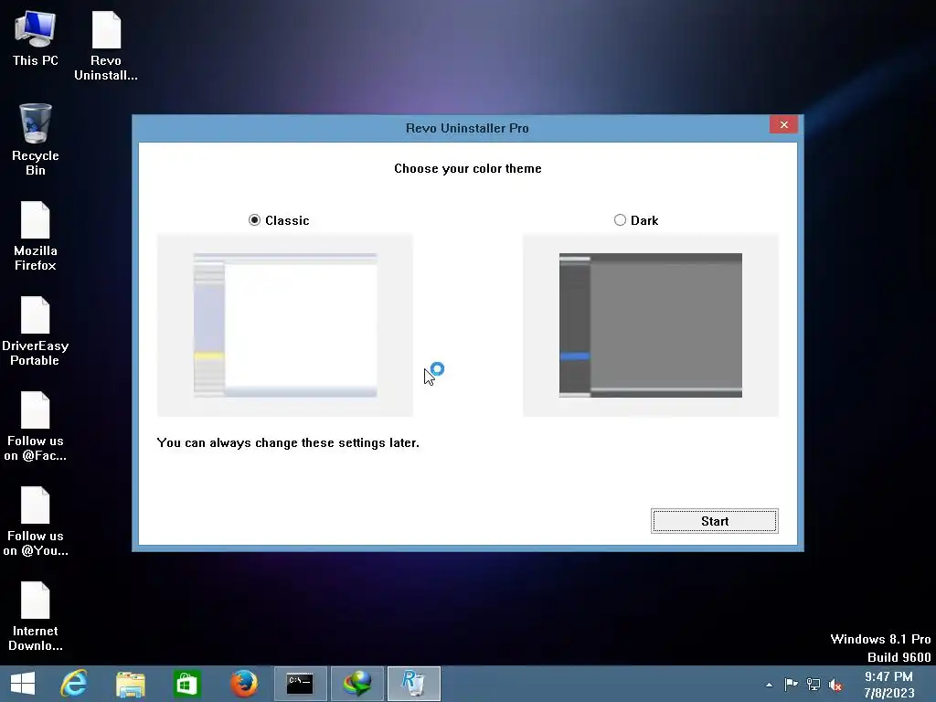Image resolution: width=936 pixels, height=702 pixels.
Task: Open File Explorer from taskbar
Action: point(130,684)
